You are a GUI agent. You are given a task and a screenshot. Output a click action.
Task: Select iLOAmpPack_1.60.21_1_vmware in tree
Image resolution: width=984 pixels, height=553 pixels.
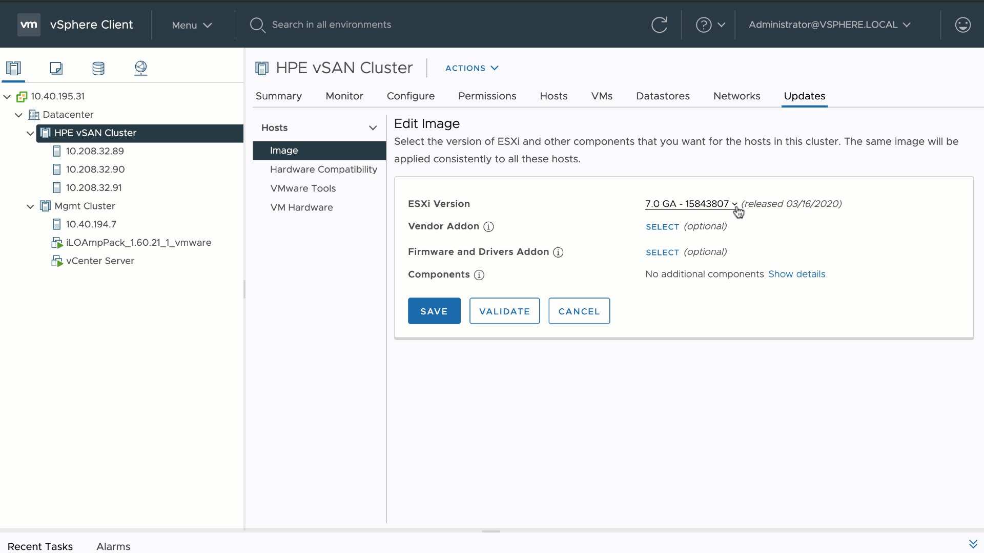click(x=138, y=243)
